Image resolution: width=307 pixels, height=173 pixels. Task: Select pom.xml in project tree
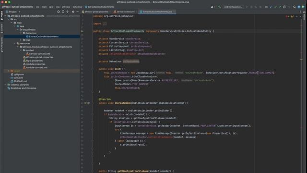coord(18,78)
